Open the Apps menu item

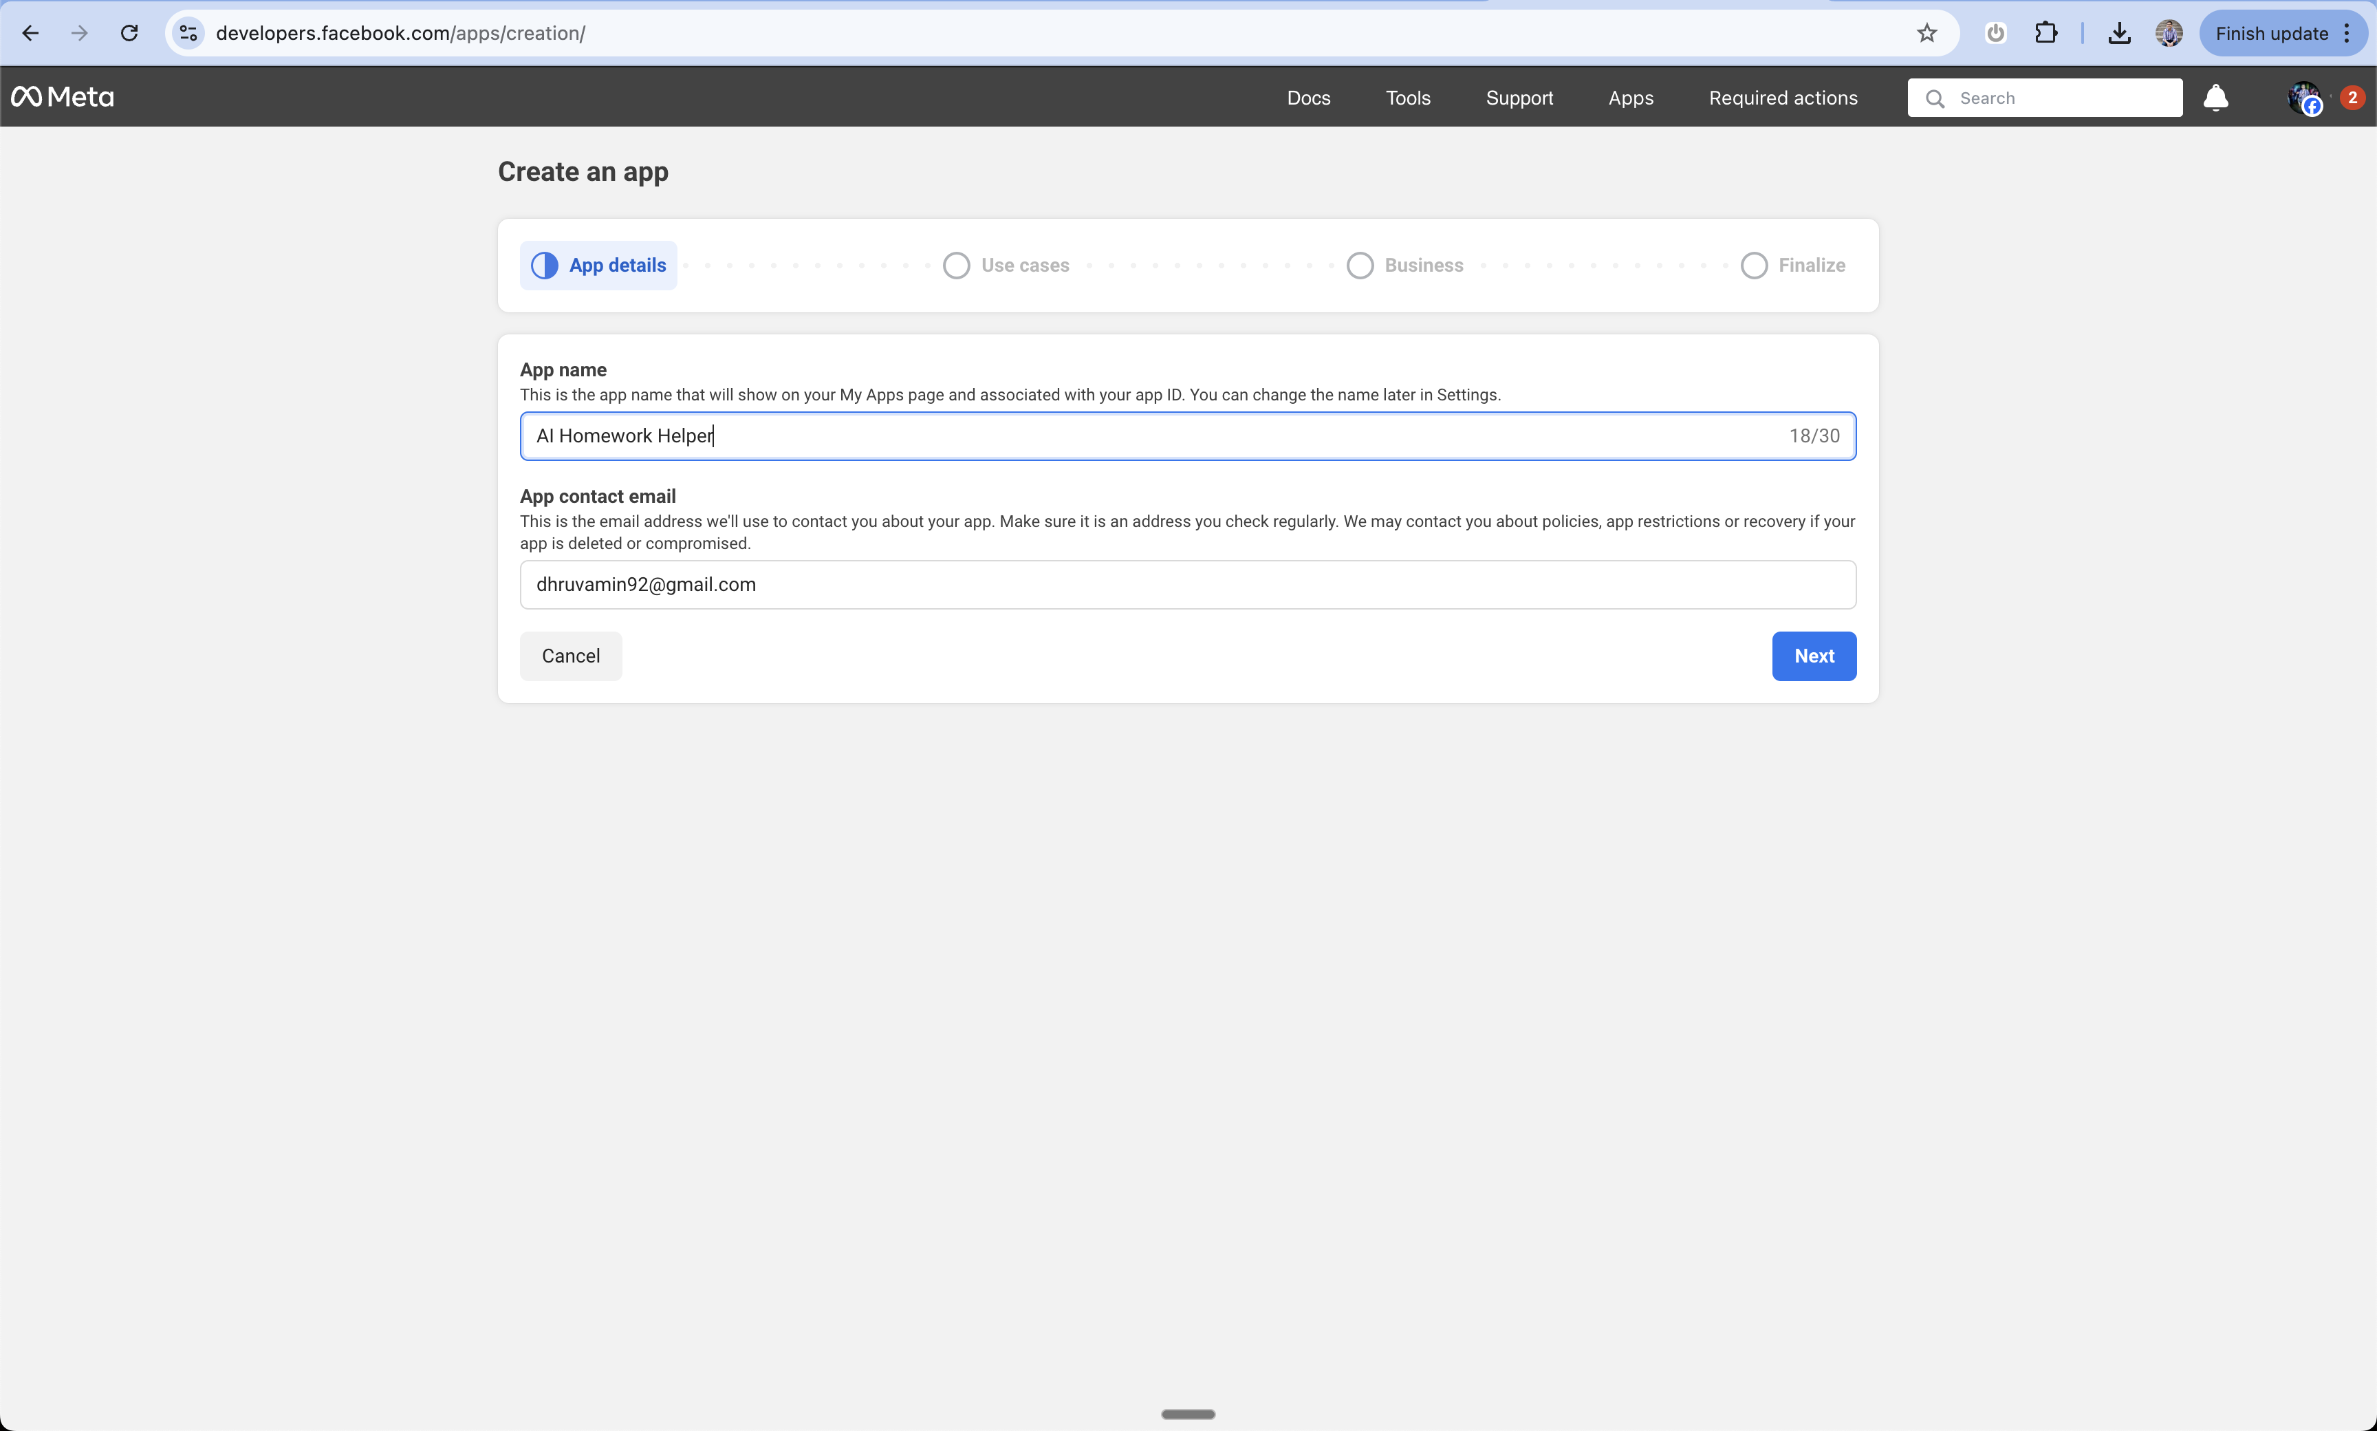[1630, 98]
